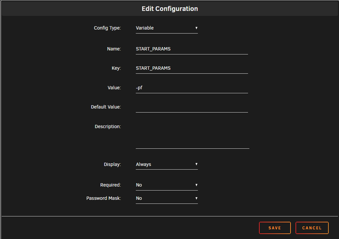Viewport: 339px width, 239px height.
Task: Click the Value field containing -pf
Action: (x=192, y=88)
